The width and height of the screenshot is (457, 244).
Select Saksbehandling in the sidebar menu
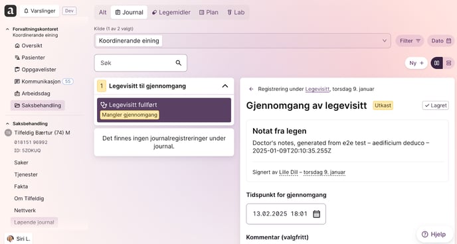38,105
